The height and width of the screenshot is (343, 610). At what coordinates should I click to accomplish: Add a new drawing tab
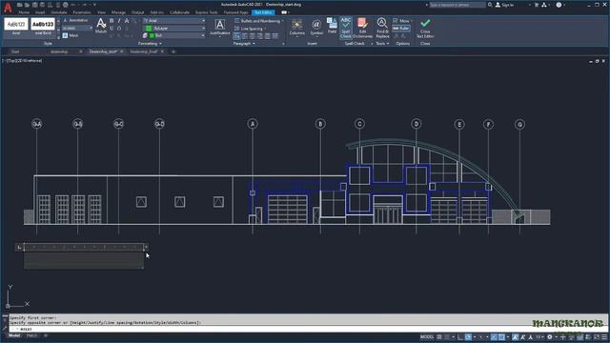click(x=173, y=51)
